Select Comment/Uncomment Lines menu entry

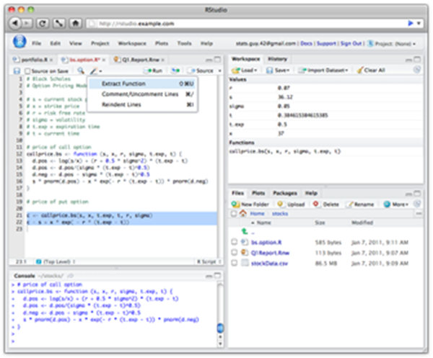pyautogui.click(x=142, y=94)
